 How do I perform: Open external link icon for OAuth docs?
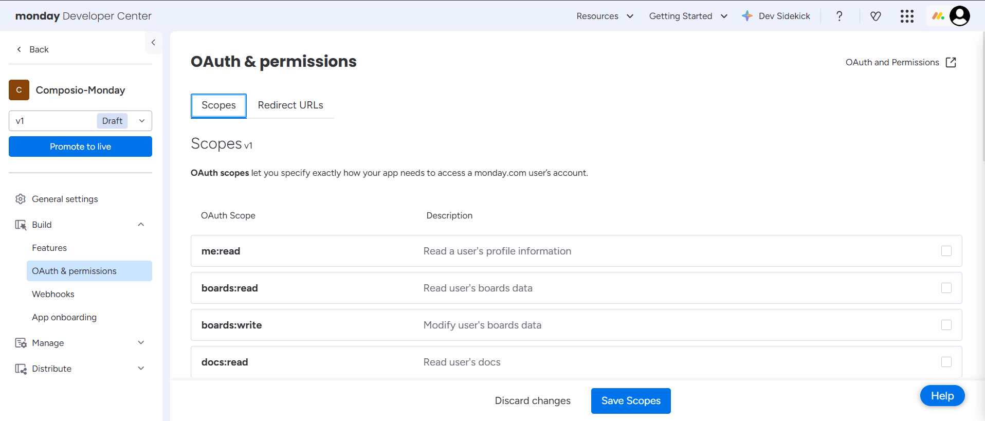click(951, 62)
